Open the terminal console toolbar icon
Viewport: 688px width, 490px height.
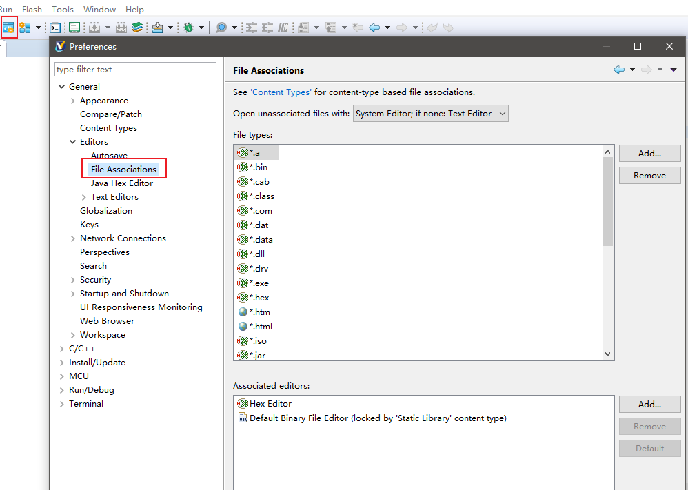click(55, 28)
